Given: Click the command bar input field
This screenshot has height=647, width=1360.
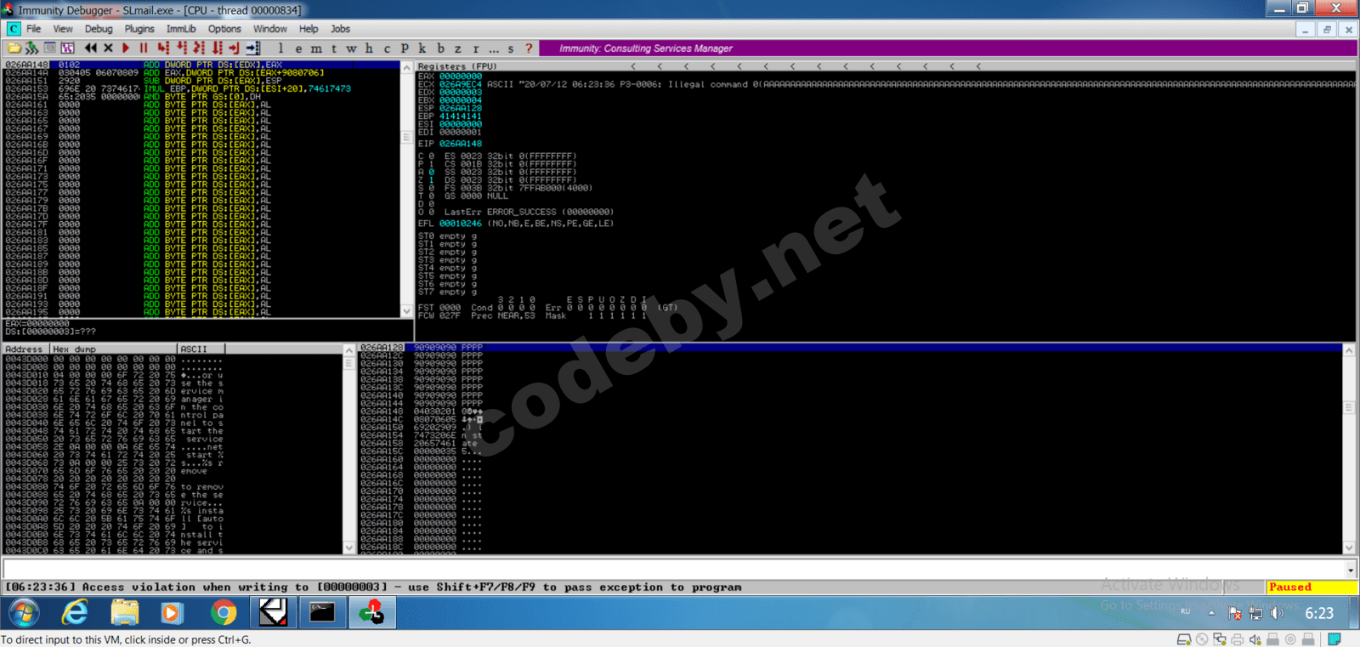Looking at the screenshot, I should [x=674, y=570].
